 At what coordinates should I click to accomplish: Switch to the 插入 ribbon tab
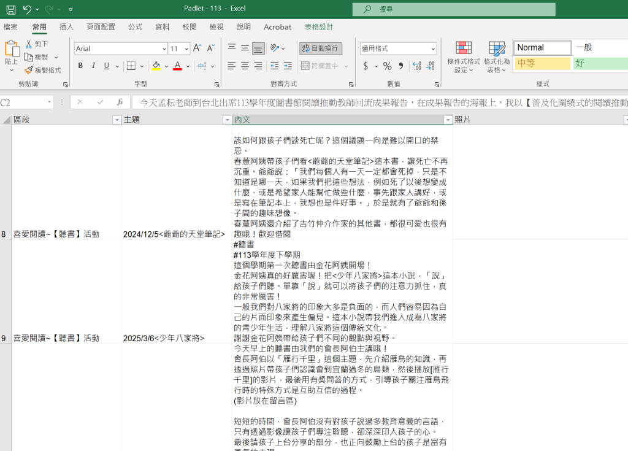66,27
